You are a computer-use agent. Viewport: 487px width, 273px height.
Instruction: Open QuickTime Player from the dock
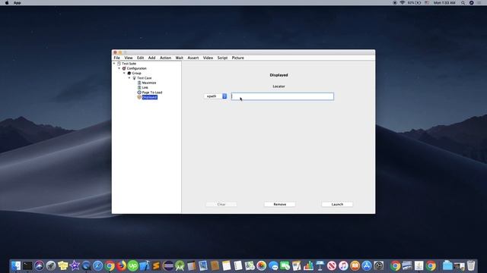click(86, 265)
